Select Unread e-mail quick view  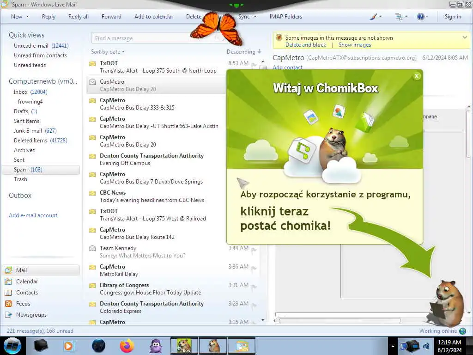click(x=41, y=46)
